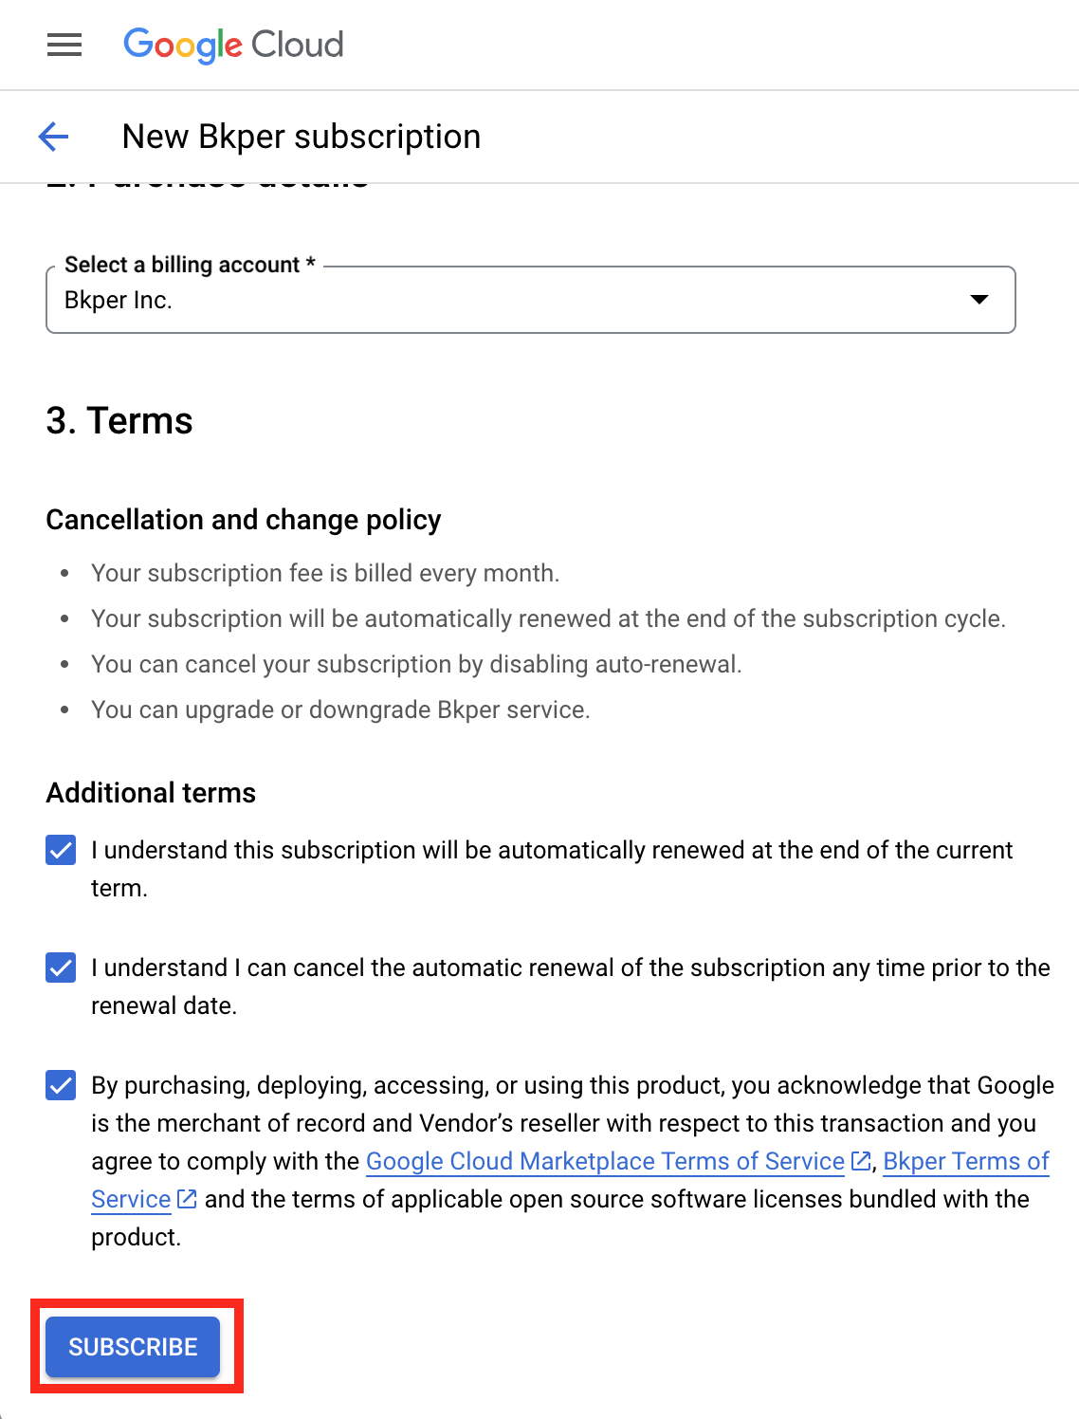
Task: Click the Bkper Inc. text in the billing field
Action: pos(118,300)
